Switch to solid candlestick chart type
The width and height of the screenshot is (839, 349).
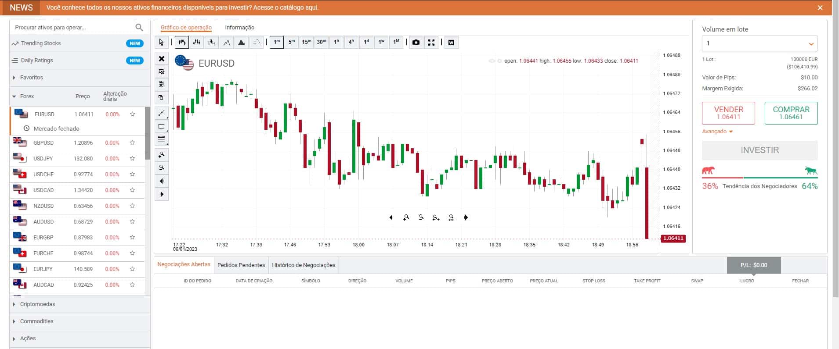pos(182,42)
